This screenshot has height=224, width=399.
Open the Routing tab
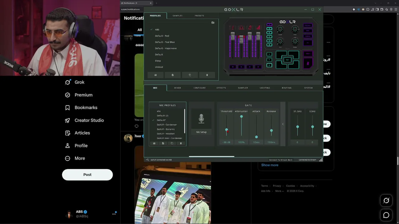tap(287, 88)
